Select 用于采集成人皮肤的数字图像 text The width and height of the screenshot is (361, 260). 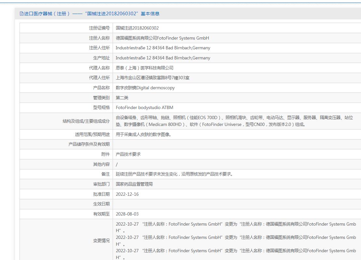click(144, 134)
